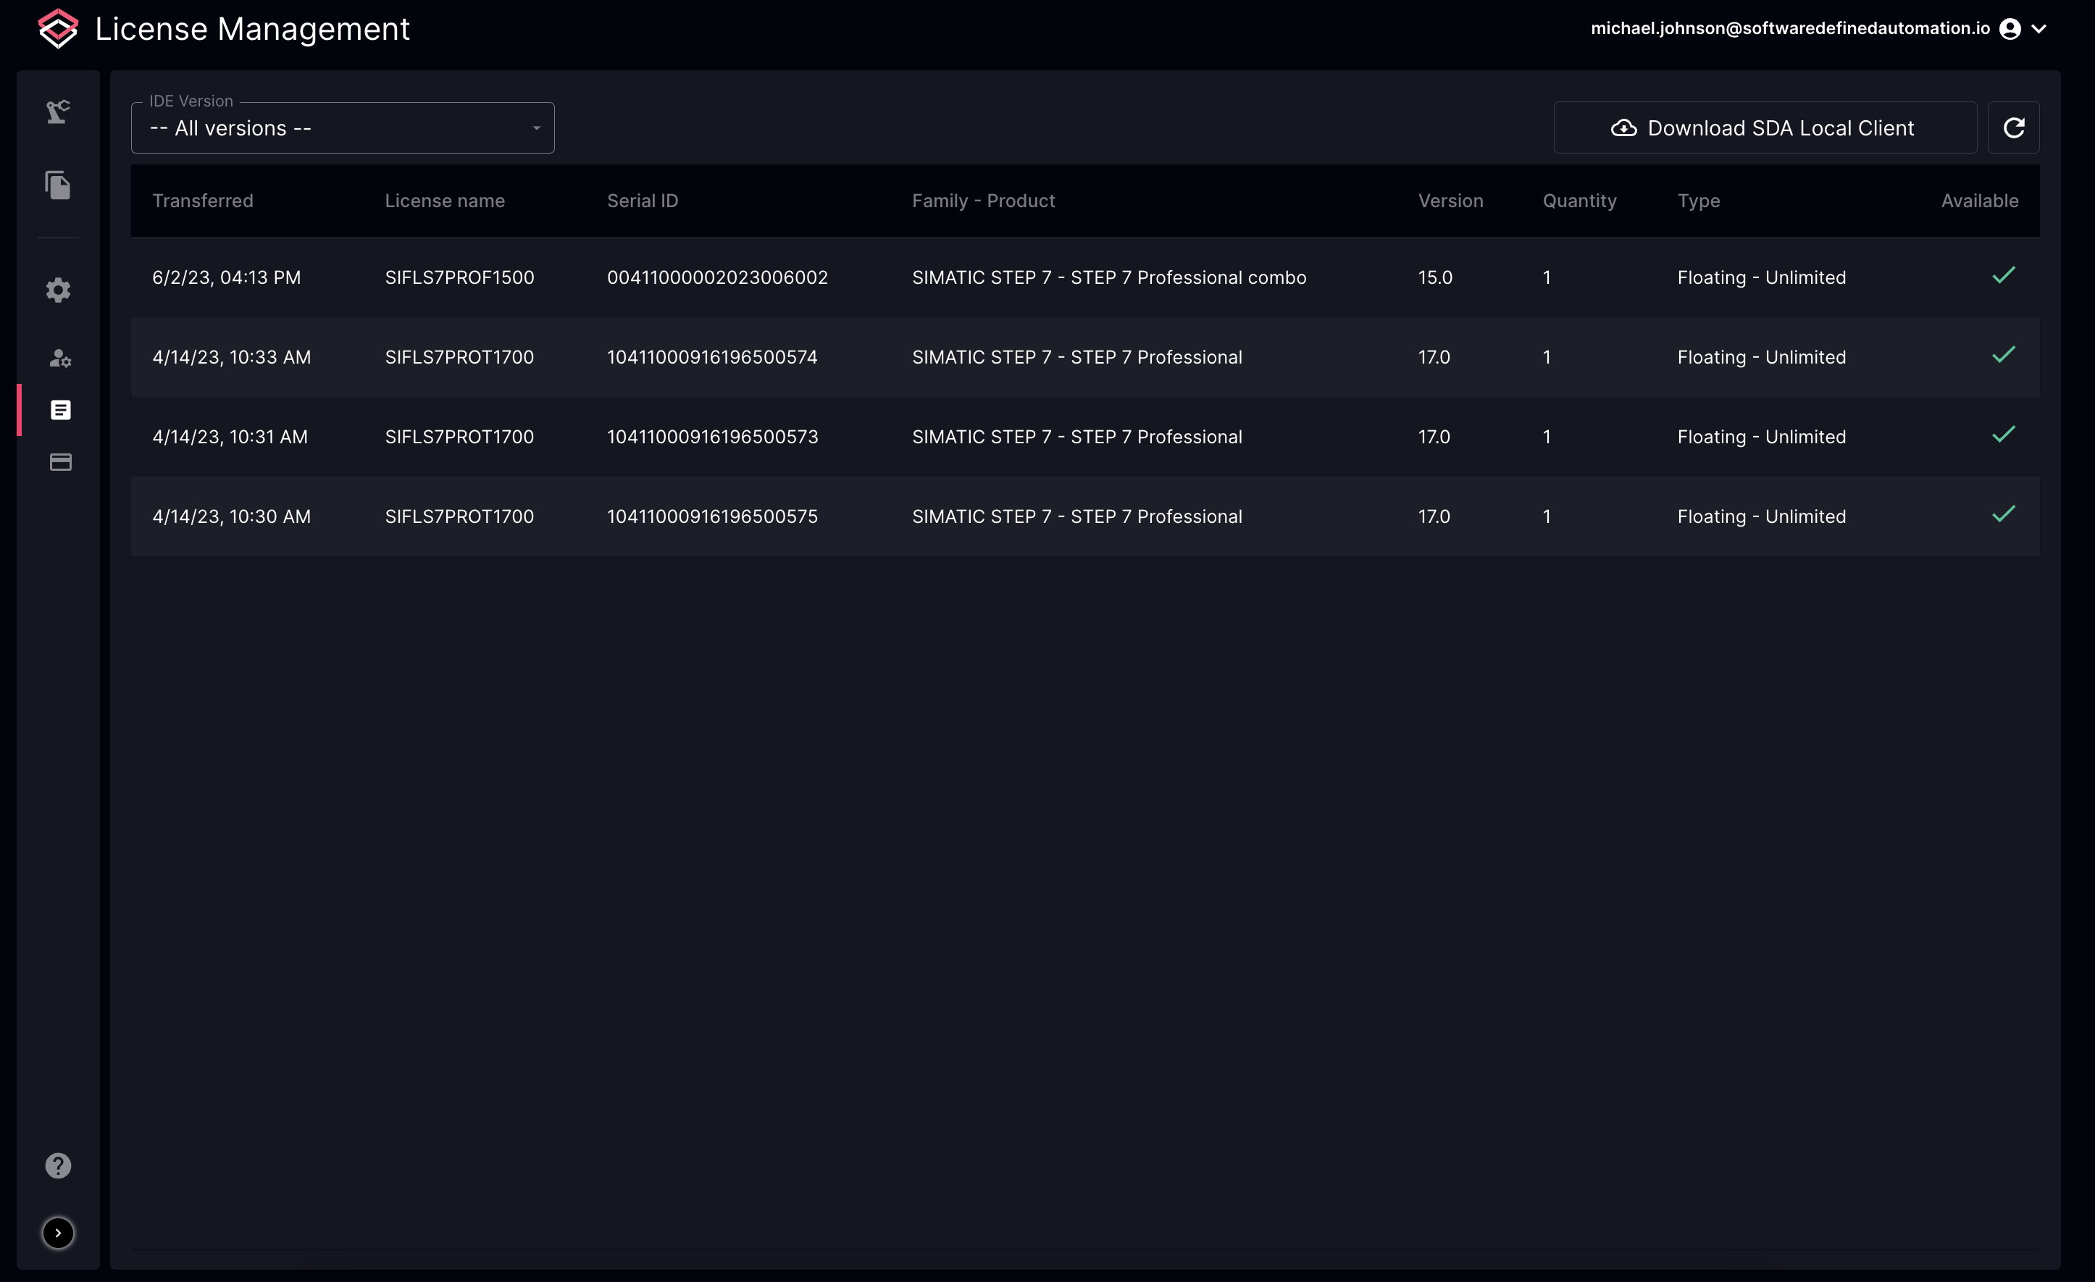Sort by Type column header

(1699, 201)
